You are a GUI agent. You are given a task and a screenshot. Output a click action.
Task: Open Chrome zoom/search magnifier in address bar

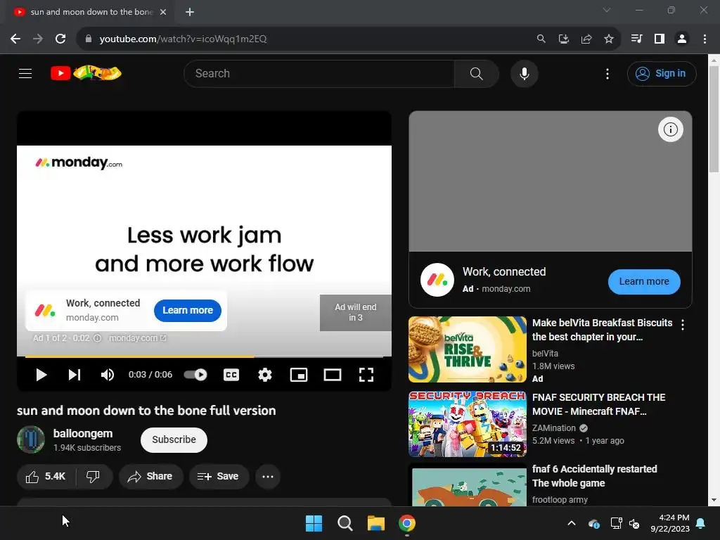[541, 39]
